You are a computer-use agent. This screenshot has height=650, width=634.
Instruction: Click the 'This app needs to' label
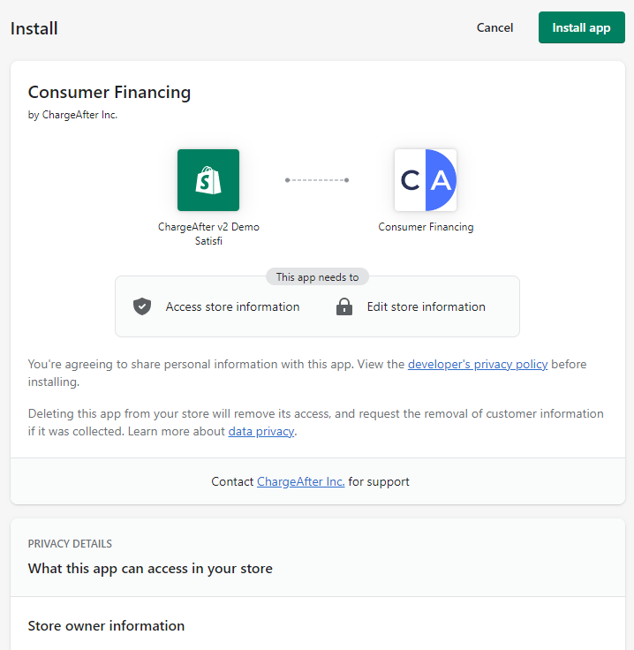click(x=317, y=277)
